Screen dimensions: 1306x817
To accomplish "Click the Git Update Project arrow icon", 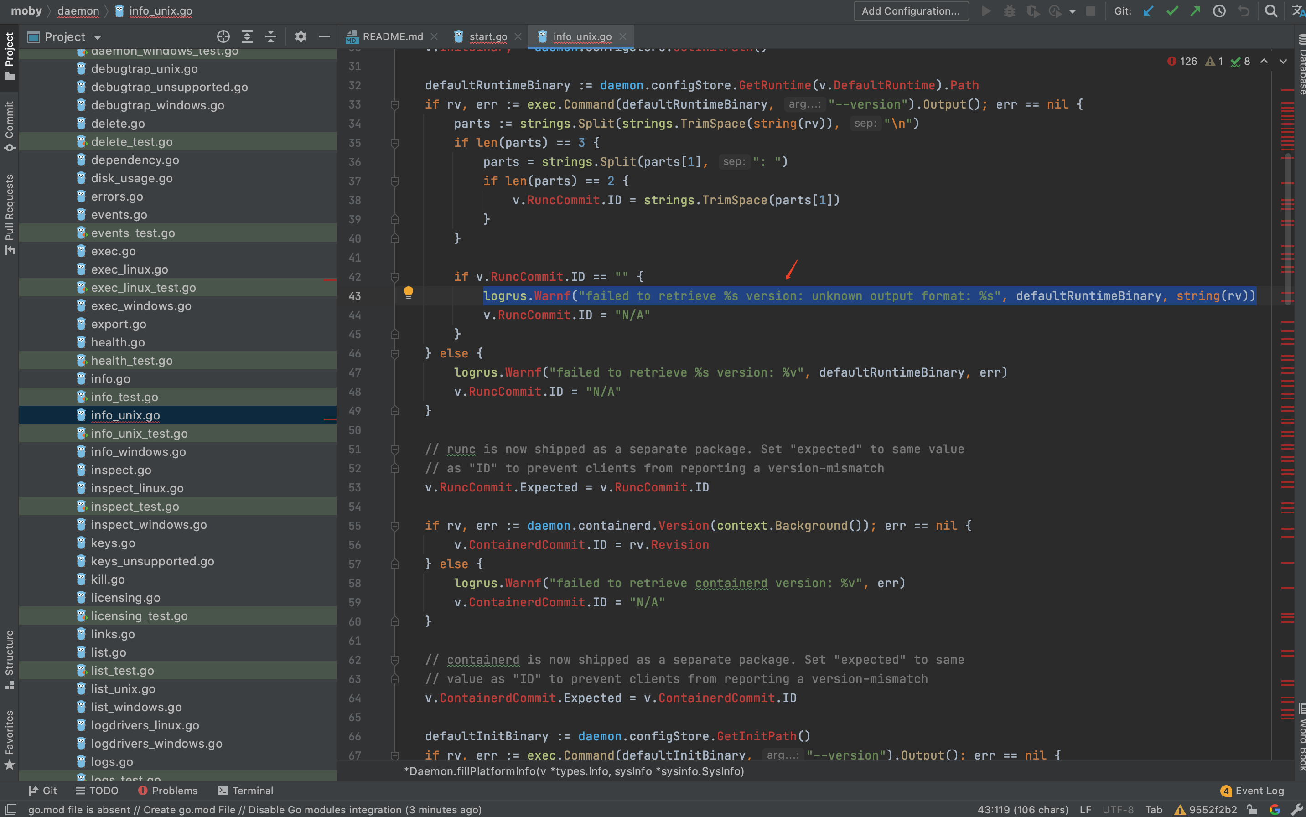I will (x=1148, y=11).
